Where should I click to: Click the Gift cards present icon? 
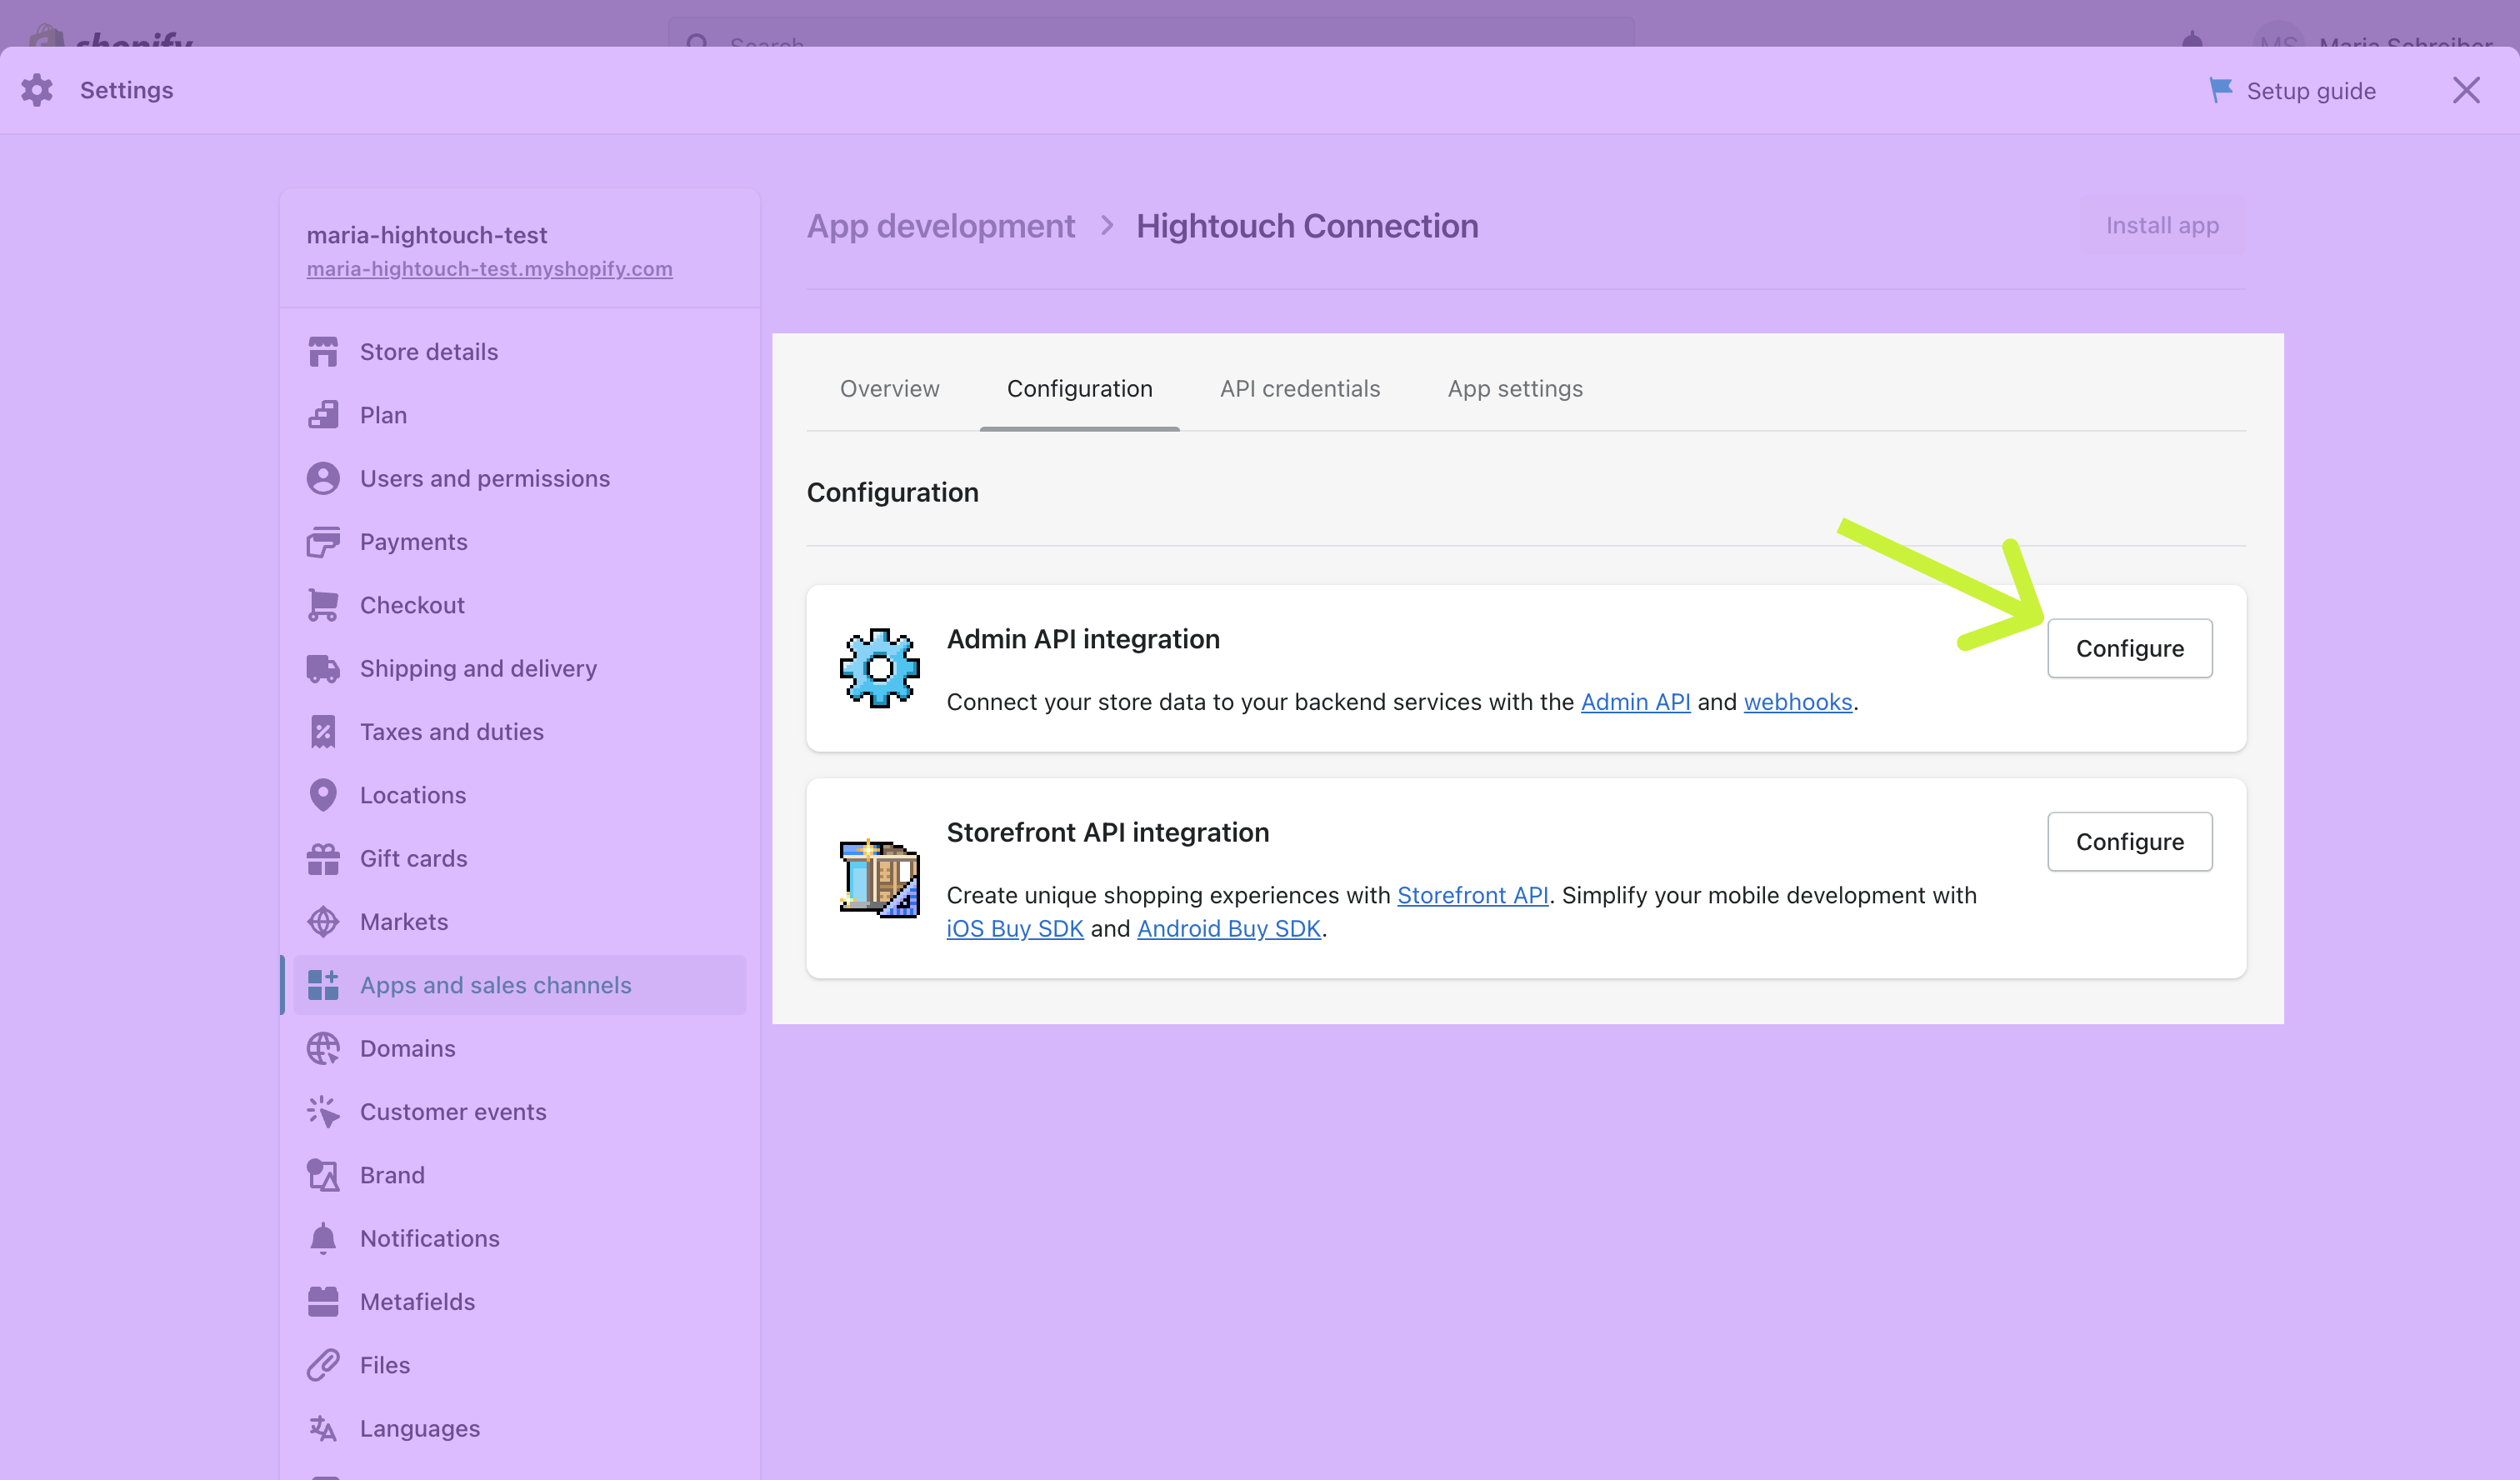[x=323, y=858]
